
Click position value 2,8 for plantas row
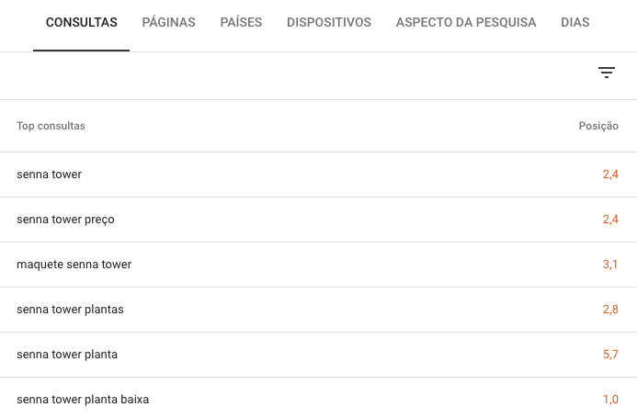pyautogui.click(x=610, y=310)
